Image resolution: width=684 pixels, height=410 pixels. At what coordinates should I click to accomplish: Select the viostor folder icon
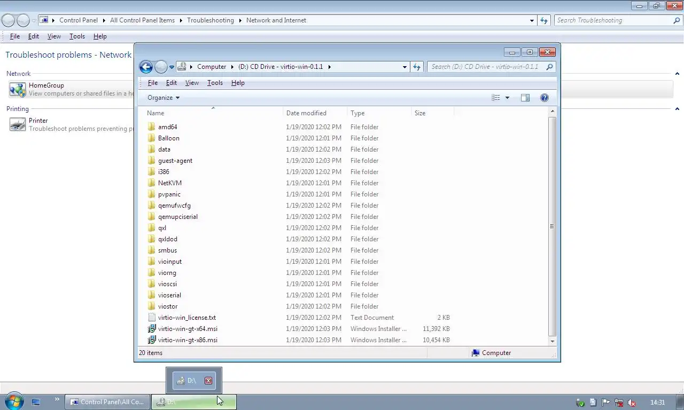152,306
